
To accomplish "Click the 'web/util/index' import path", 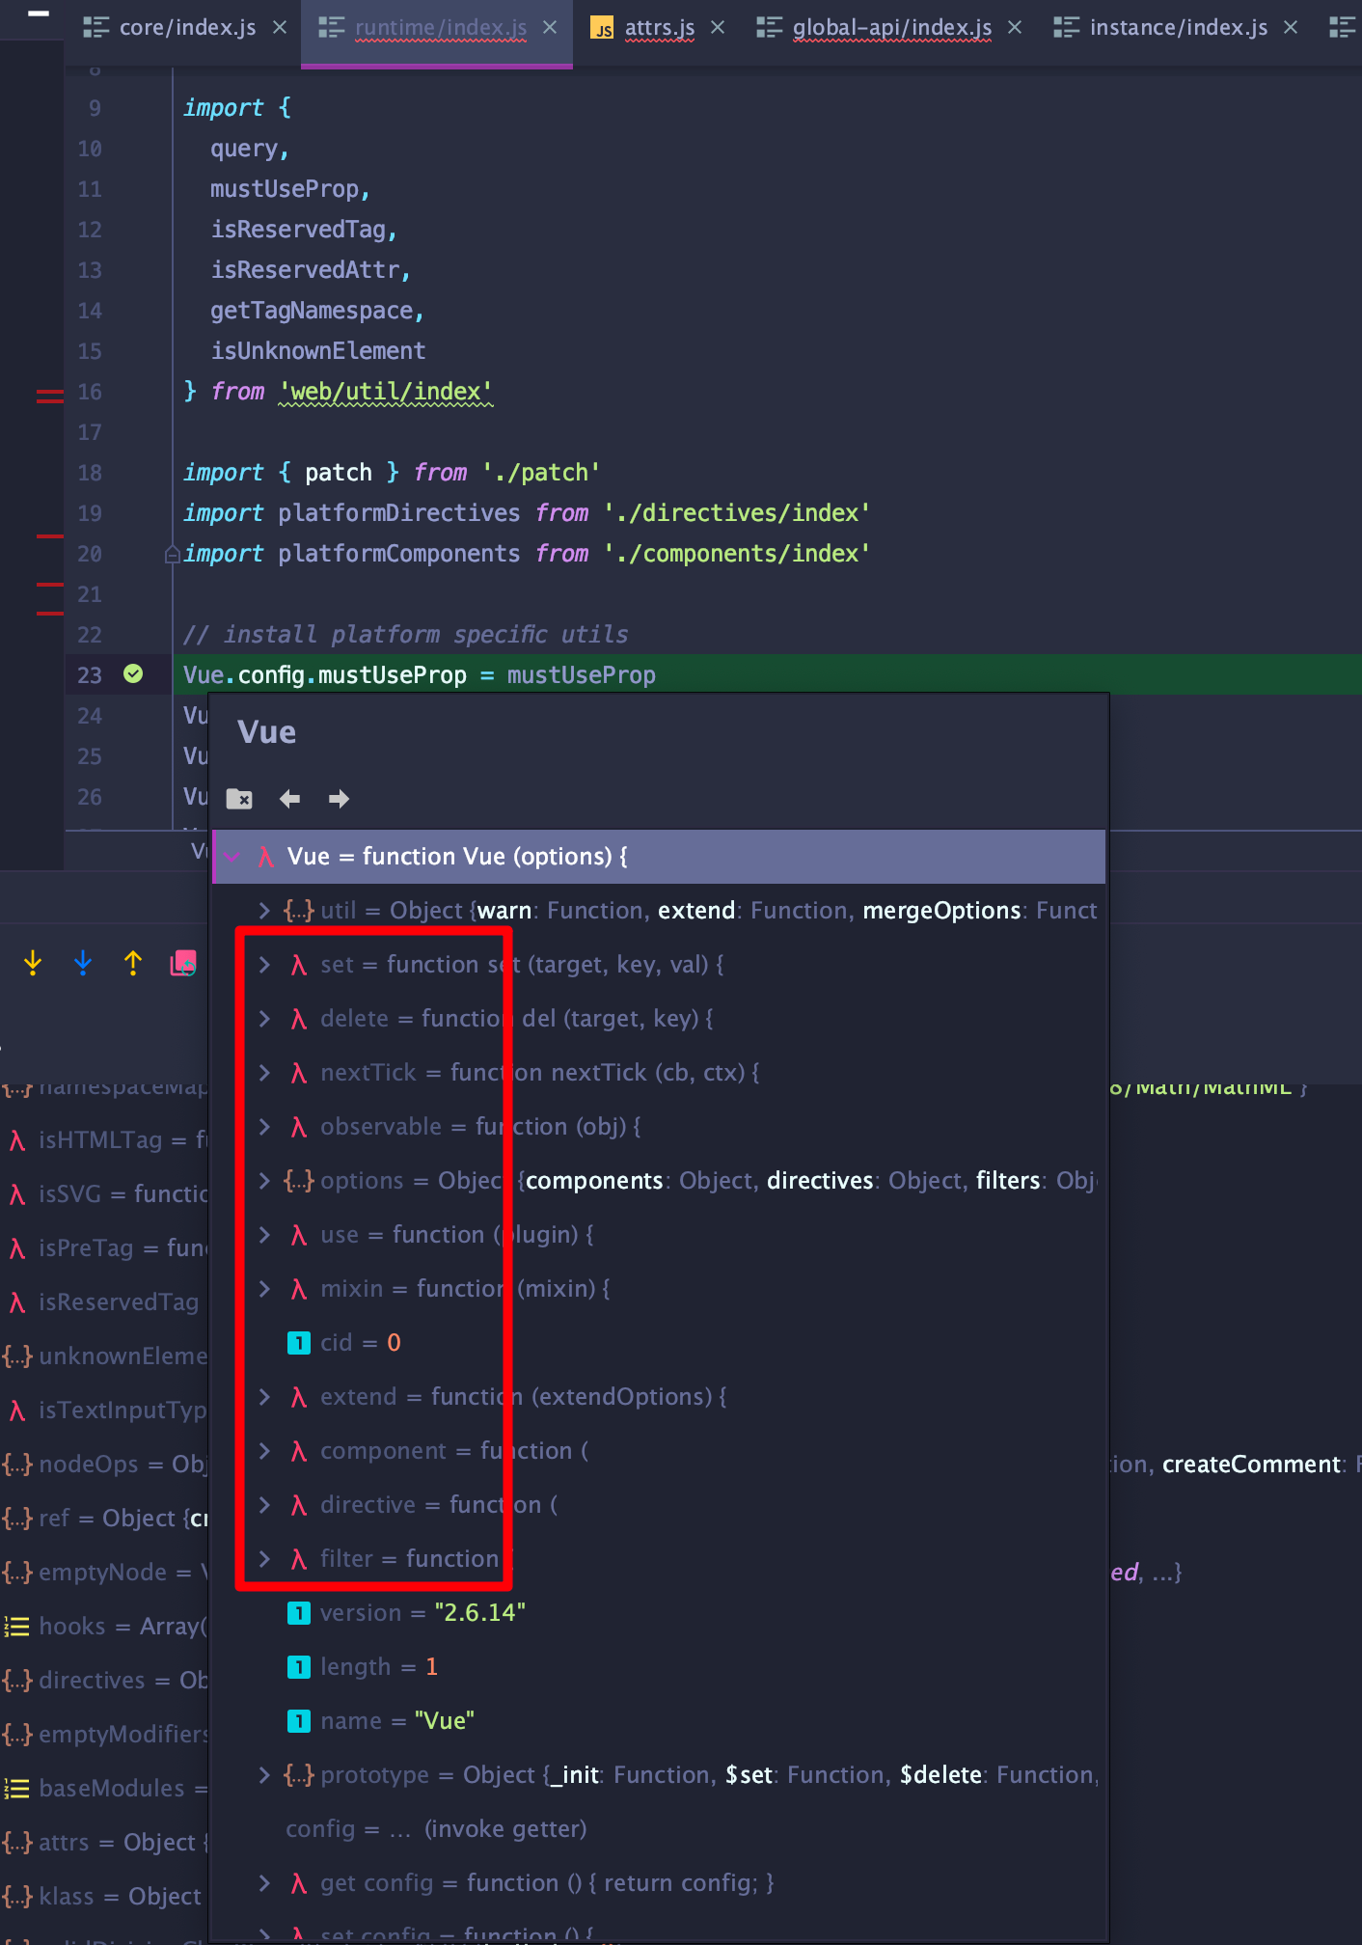I will click(386, 392).
